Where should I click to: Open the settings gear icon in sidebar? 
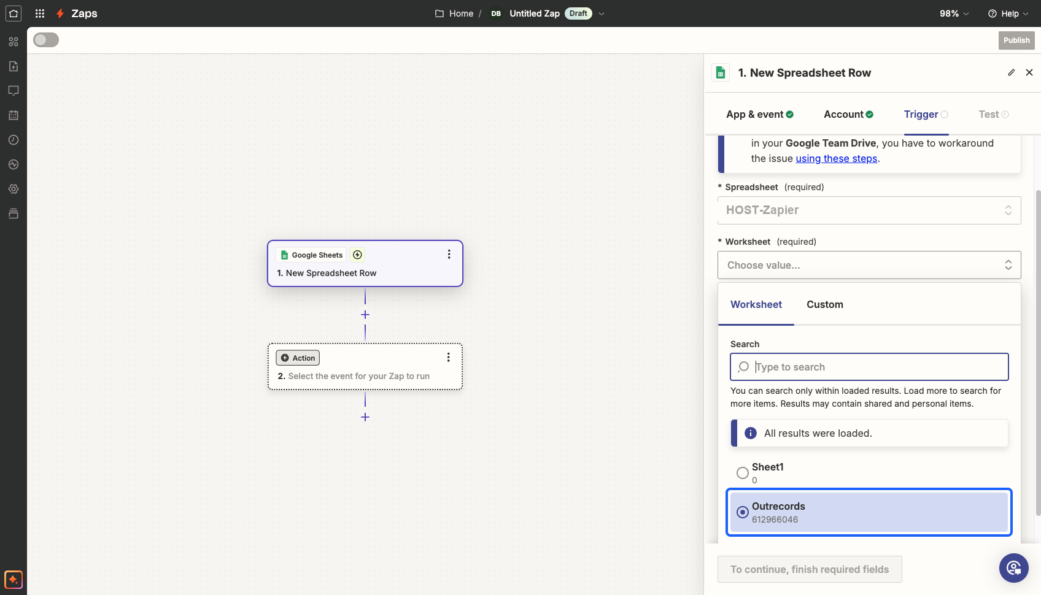14,189
